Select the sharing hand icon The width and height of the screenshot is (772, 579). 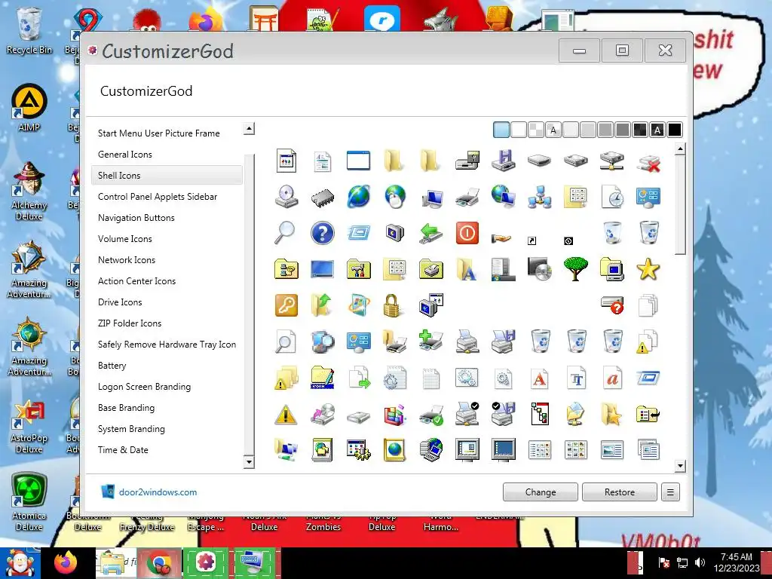pyautogui.click(x=501, y=238)
